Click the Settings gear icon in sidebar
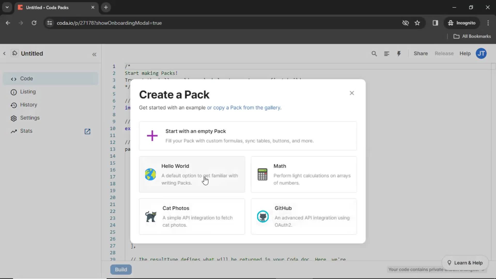Screen dimensions: 496x279 tap(13, 118)
